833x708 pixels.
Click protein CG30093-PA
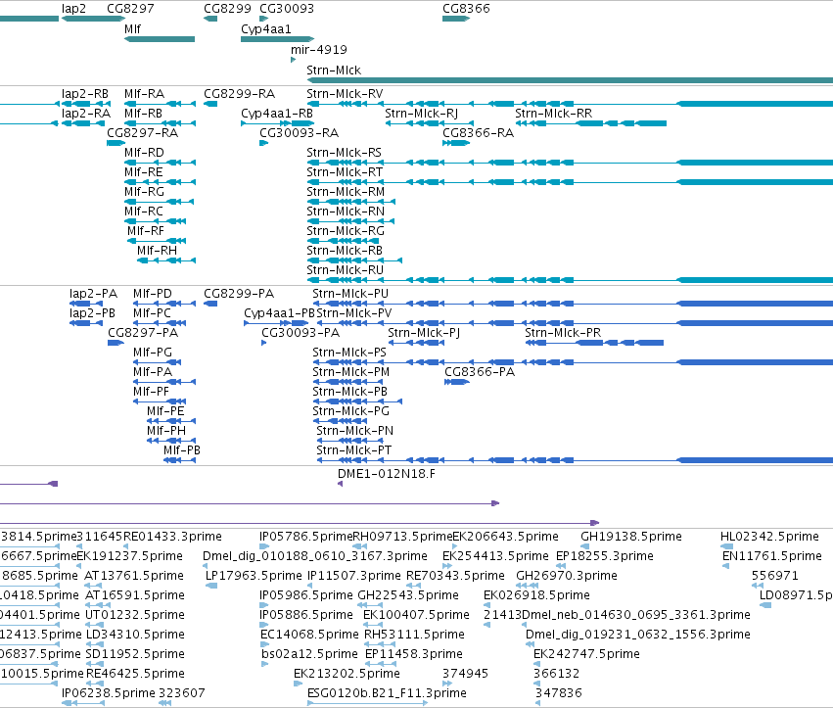301,333
